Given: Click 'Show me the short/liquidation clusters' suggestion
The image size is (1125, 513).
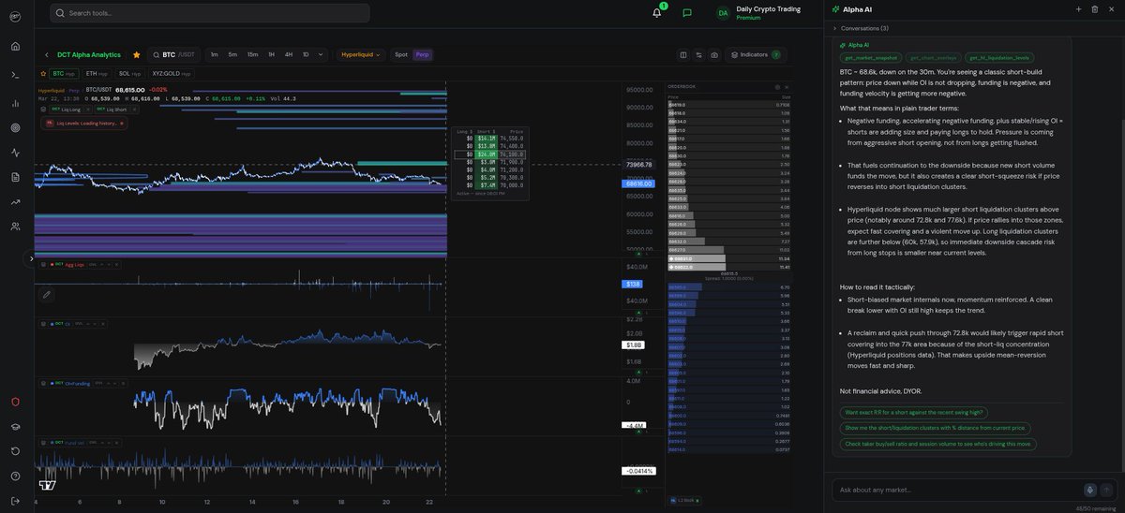Looking at the screenshot, I should click(x=936, y=428).
